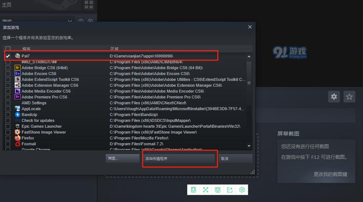This screenshot has width=363, height=202.
Task: Click path D:\Program Files\Foxmail 7.2\
Action: pyautogui.click(x=136, y=144)
